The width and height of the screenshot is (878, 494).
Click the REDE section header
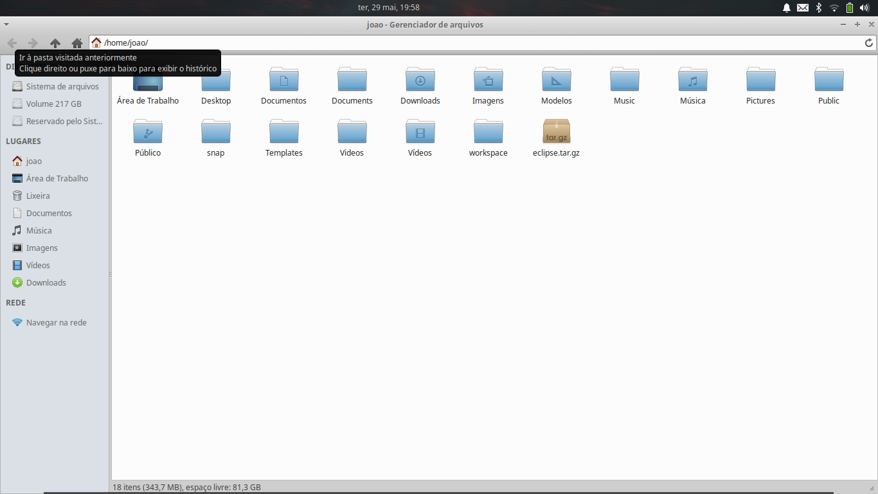[15, 302]
